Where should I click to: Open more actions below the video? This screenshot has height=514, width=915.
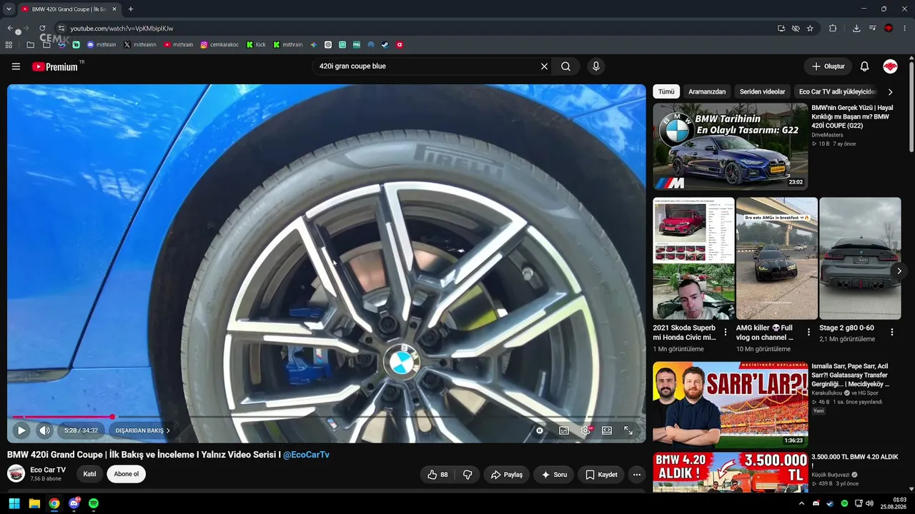pyautogui.click(x=637, y=475)
